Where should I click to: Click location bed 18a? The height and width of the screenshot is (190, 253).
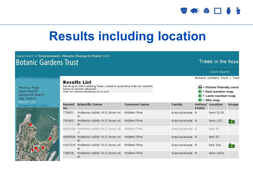click(215, 145)
